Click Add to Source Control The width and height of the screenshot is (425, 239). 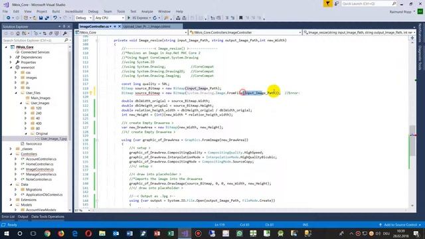[x=400, y=224]
